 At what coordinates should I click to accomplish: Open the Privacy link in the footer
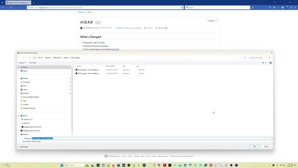point(130,156)
